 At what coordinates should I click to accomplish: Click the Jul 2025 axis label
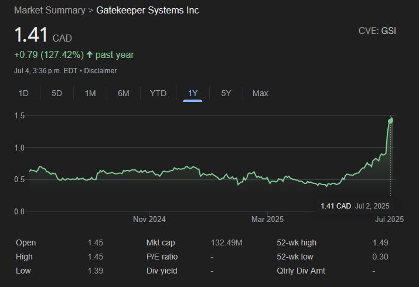point(389,220)
